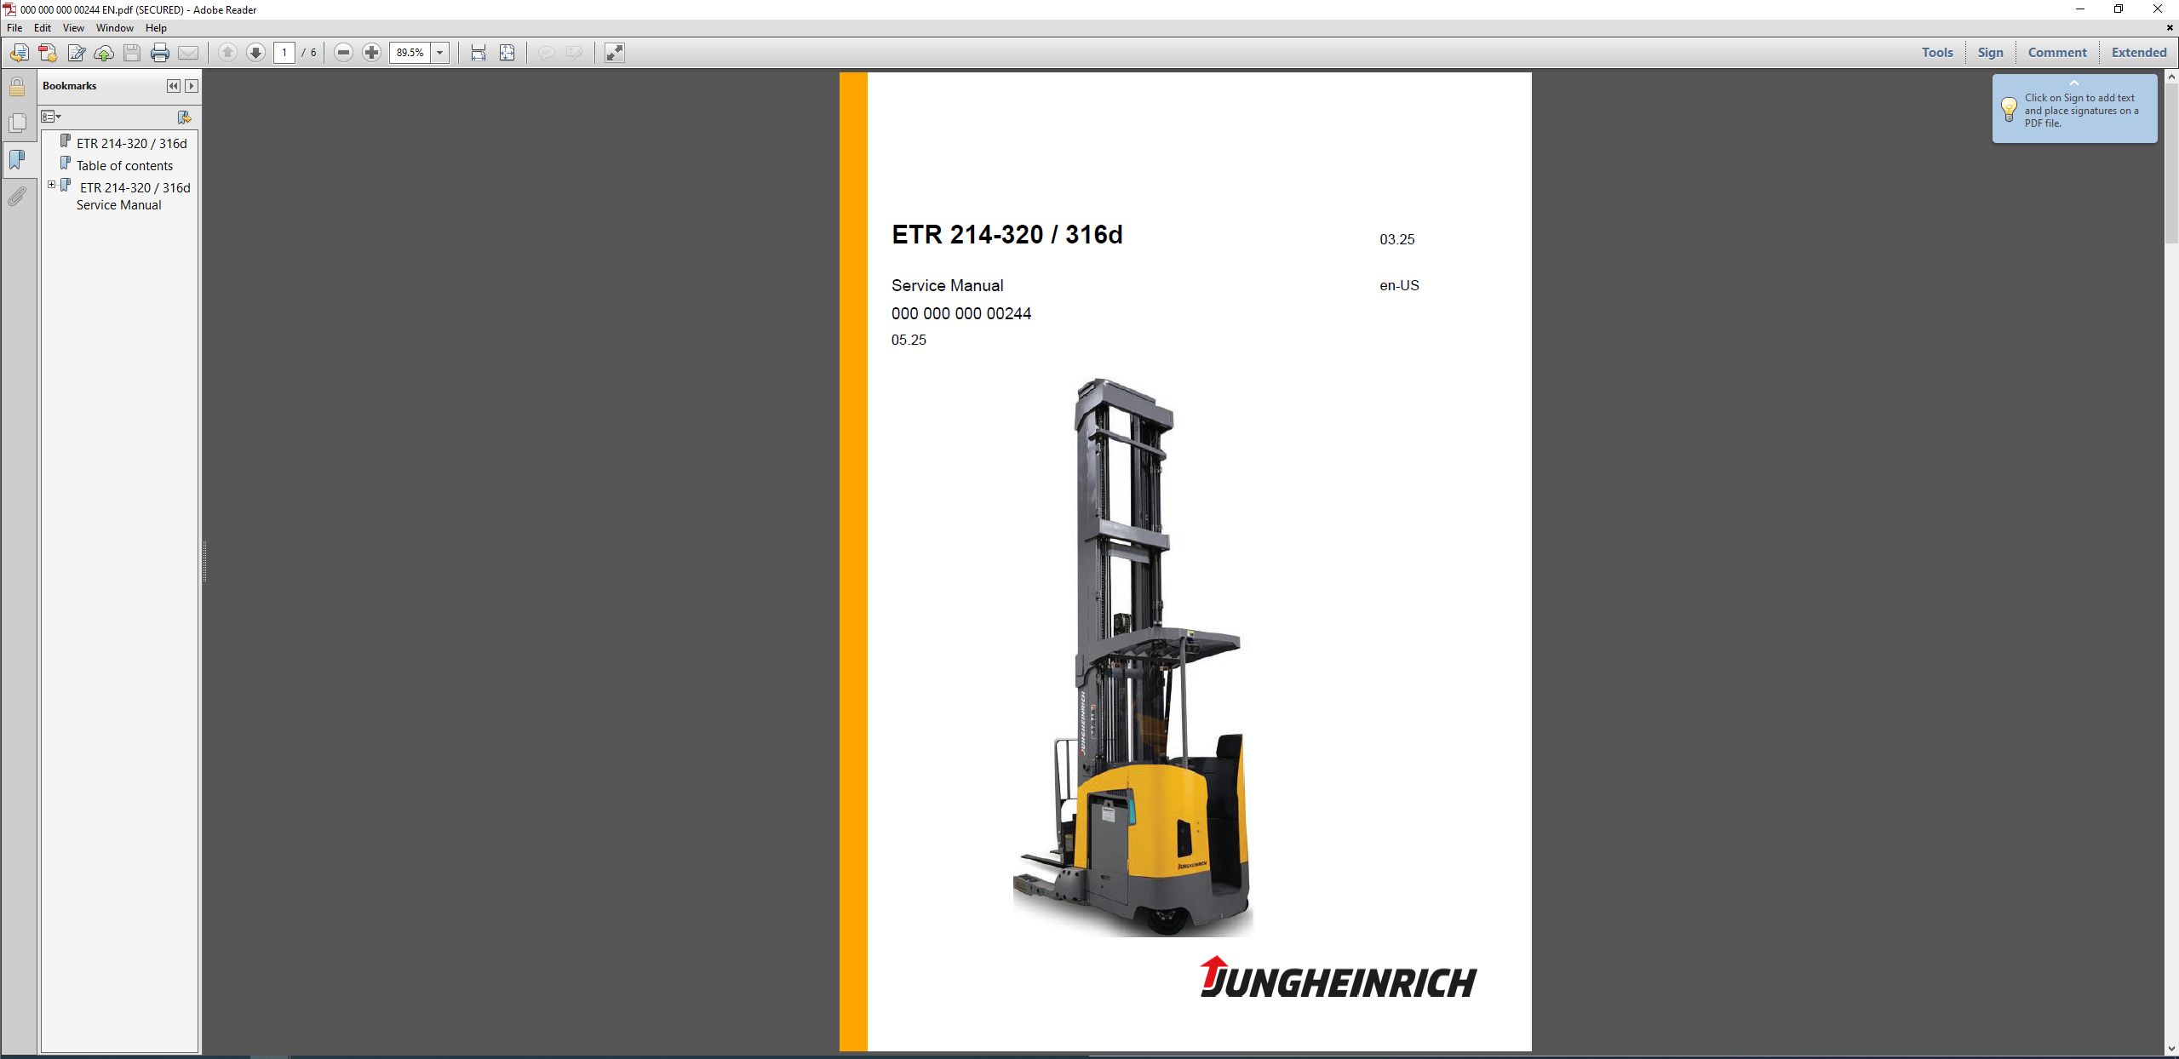
Task: Click the security lock panel icon
Action: [17, 87]
